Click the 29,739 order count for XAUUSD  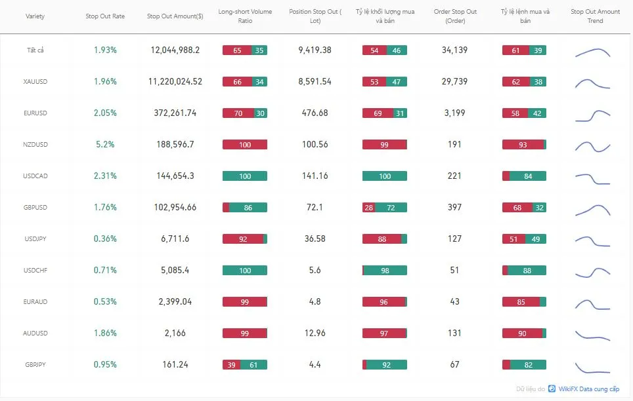tap(454, 81)
